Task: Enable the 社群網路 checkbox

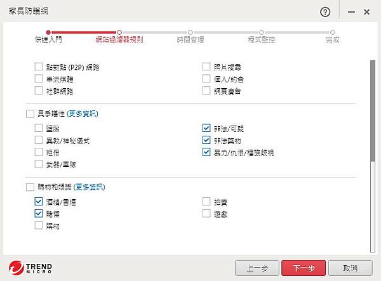Action: (39, 91)
